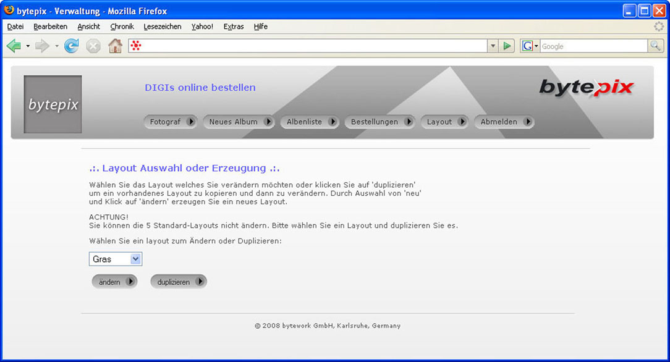
Task: Minimize the Firefox window
Action: coord(629,11)
